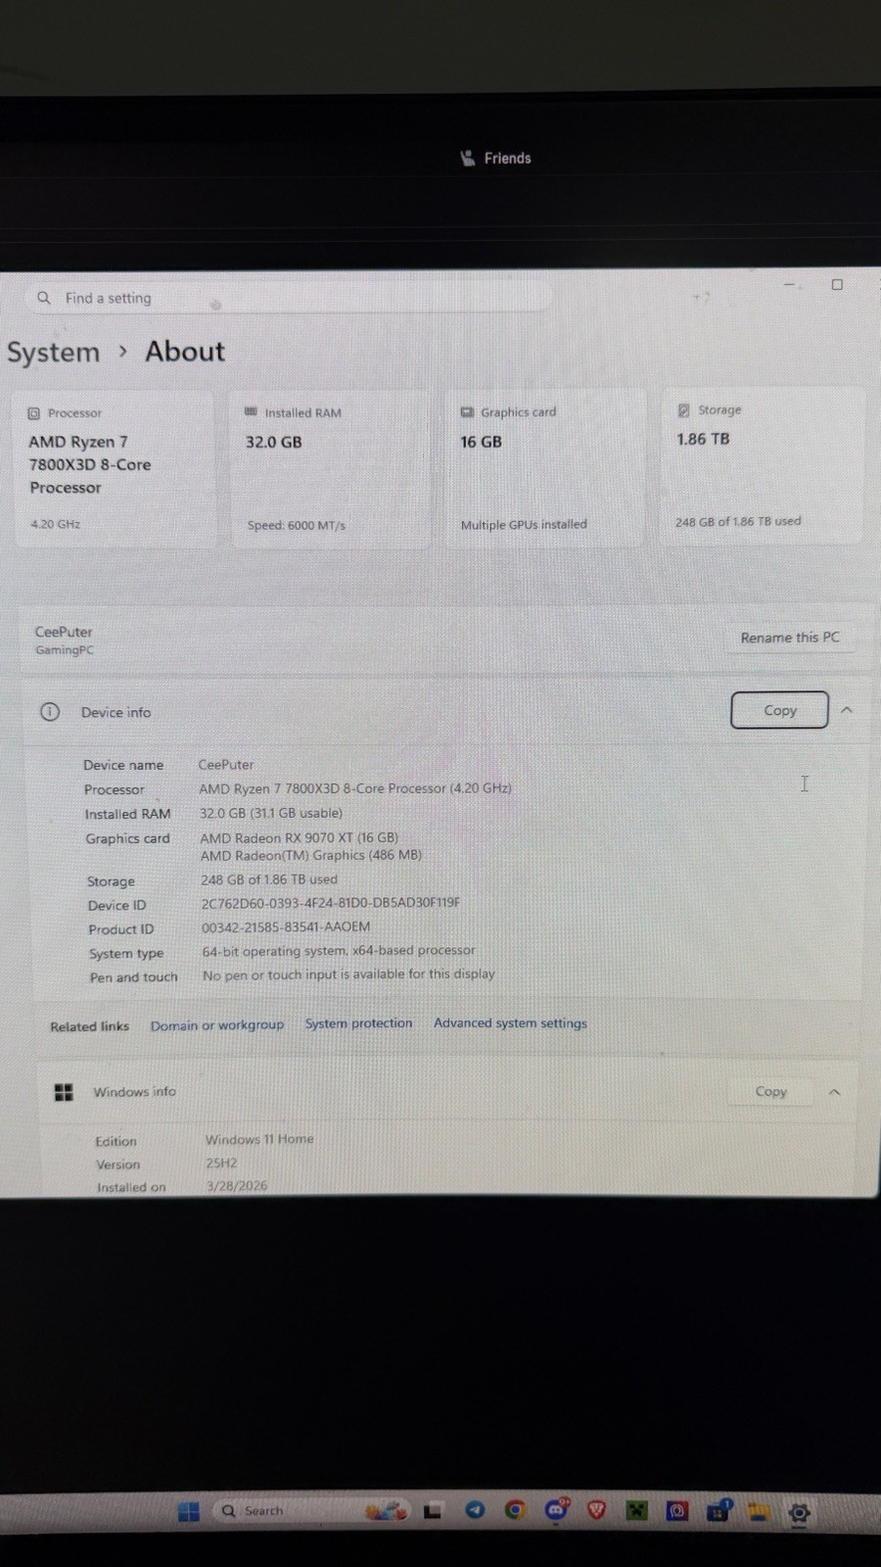The image size is (881, 1567).
Task: Click the Friends label at the top
Action: point(508,159)
